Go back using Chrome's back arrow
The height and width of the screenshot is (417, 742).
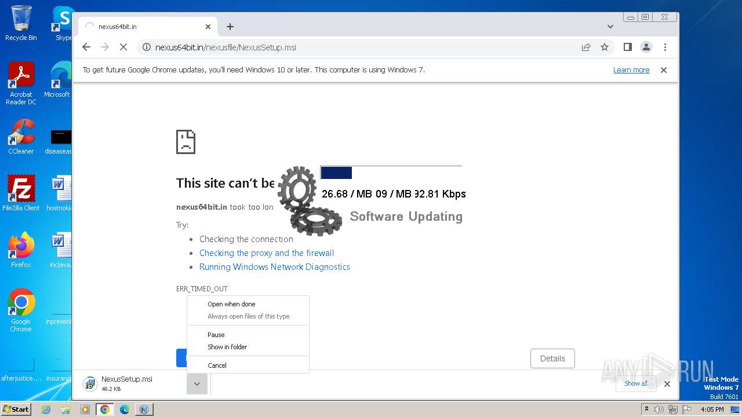[86, 47]
